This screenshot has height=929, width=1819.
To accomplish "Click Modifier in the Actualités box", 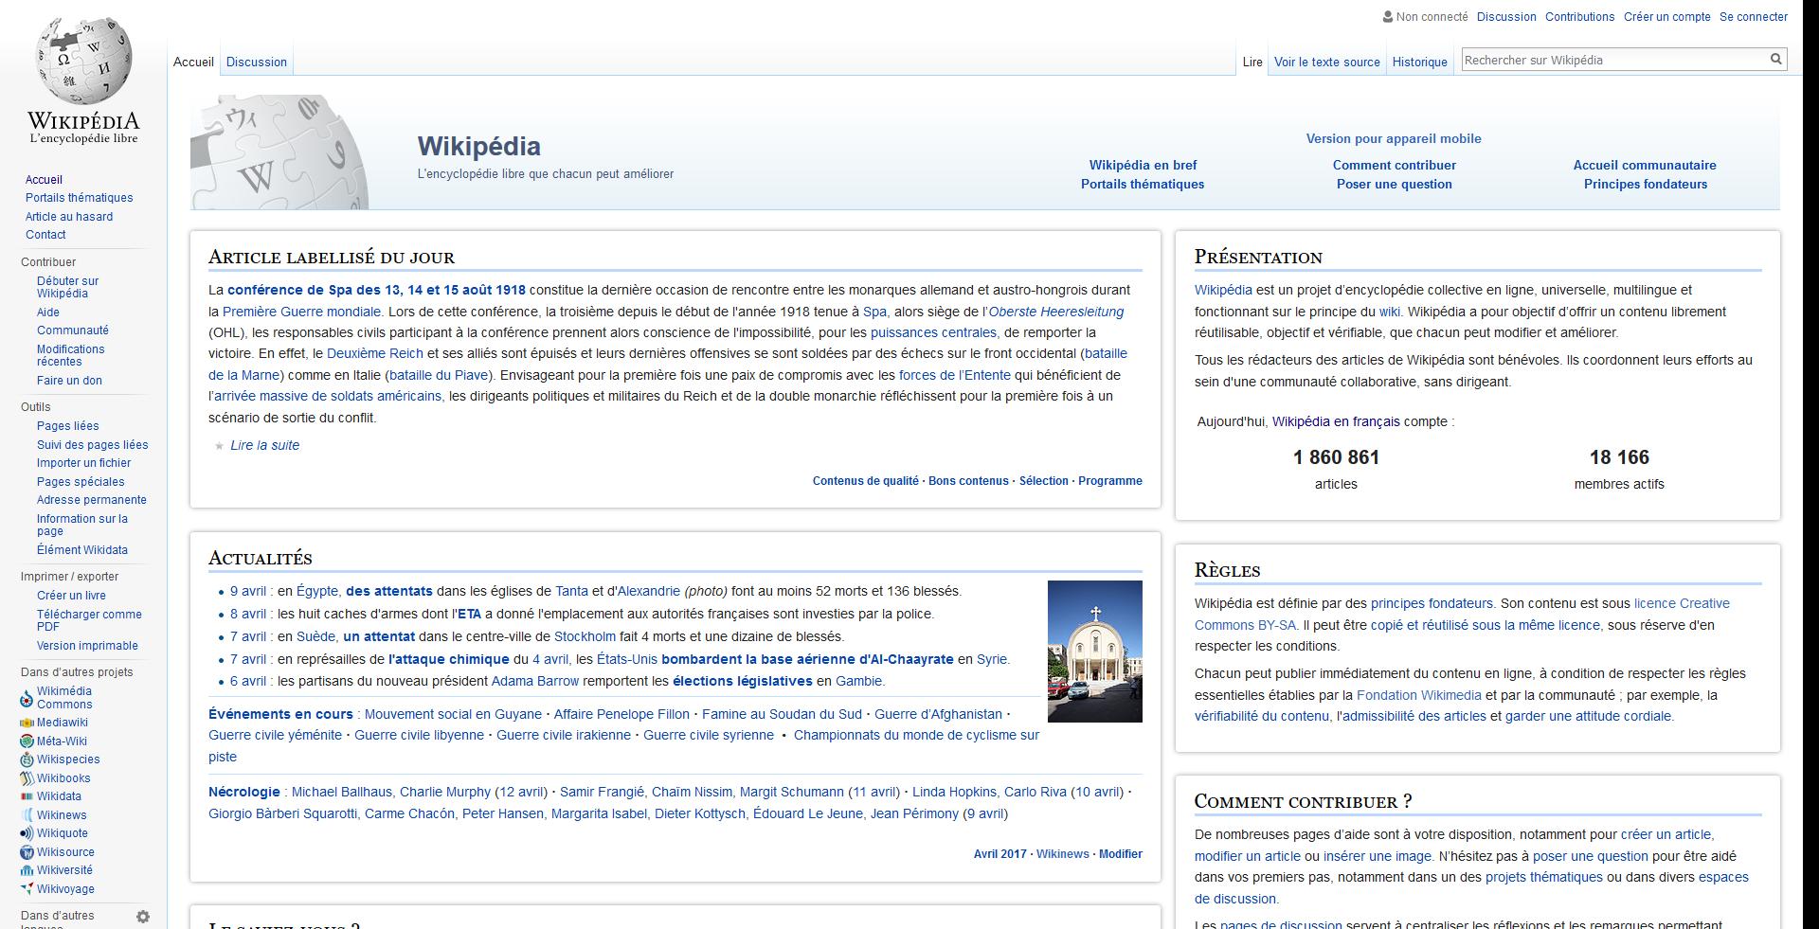I will click(x=1121, y=854).
